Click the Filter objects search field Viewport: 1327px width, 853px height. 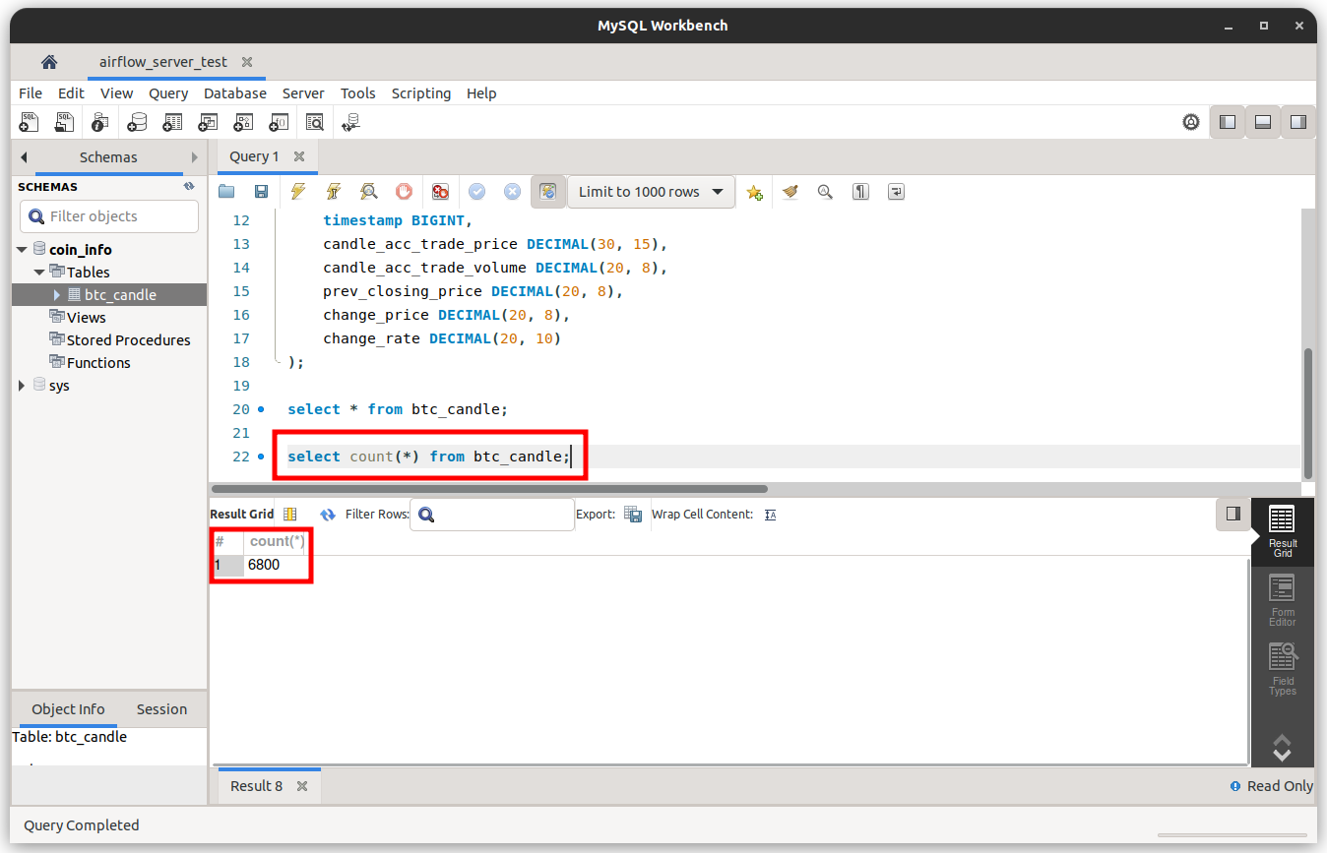pyautogui.click(x=109, y=216)
